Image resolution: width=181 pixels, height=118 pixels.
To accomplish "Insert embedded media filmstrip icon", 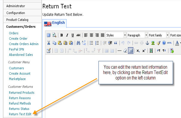I will coord(151,51).
